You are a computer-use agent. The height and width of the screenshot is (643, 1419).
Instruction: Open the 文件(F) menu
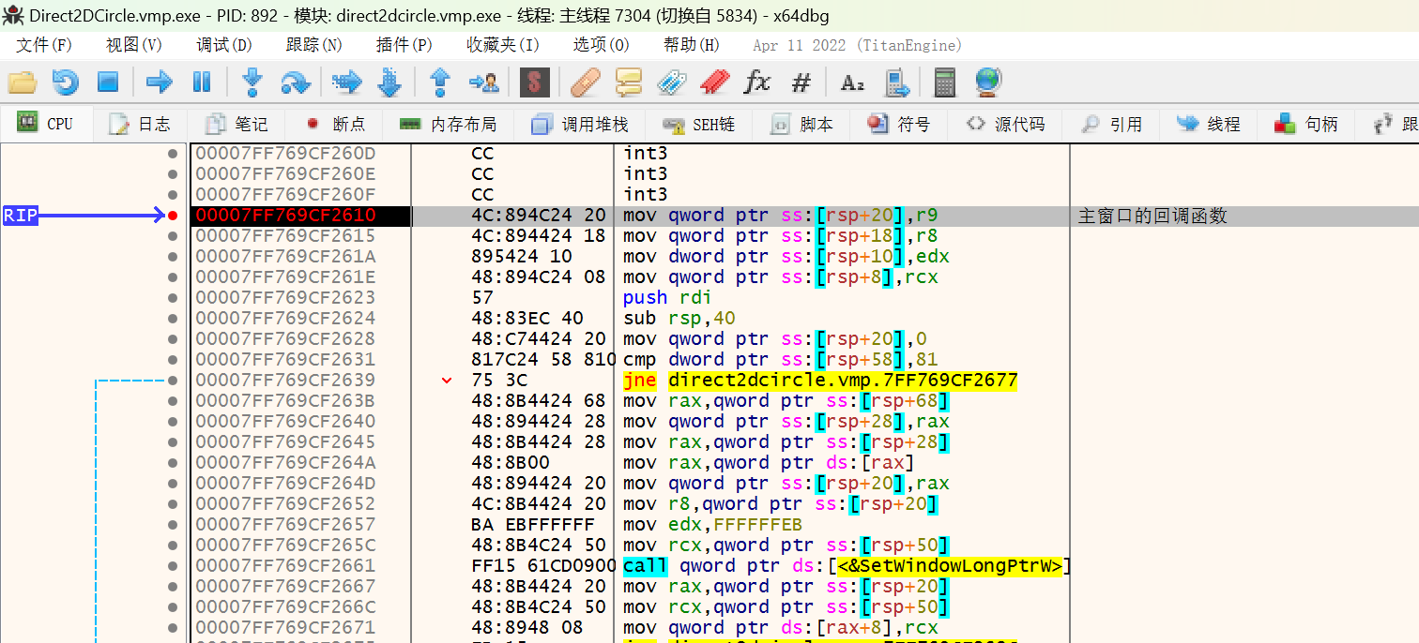point(44,45)
